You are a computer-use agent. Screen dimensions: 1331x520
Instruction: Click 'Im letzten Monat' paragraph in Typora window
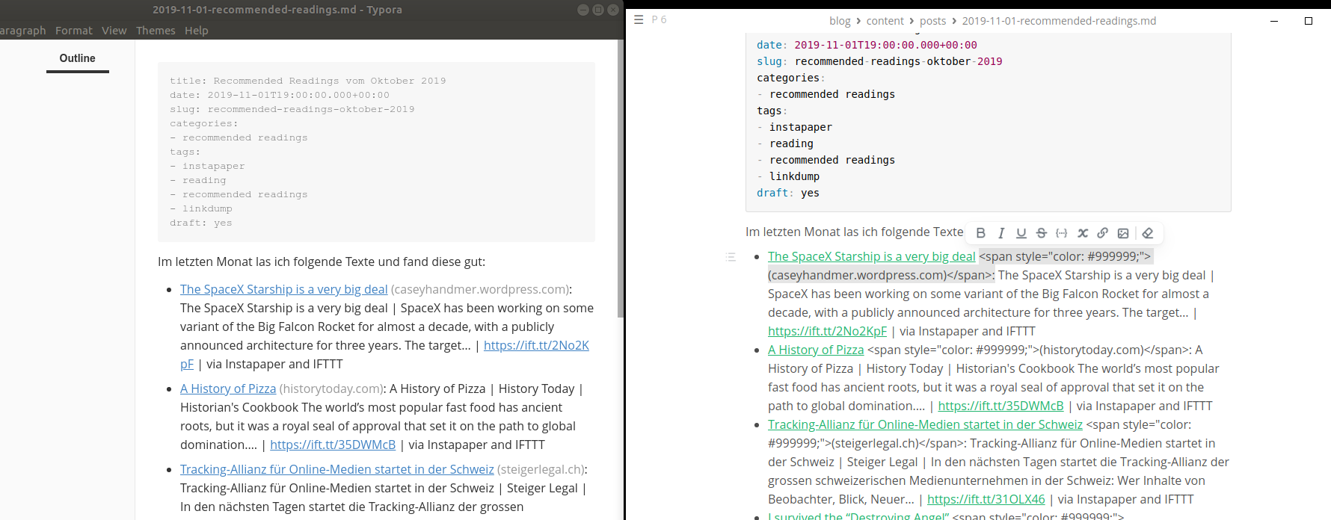(x=322, y=262)
